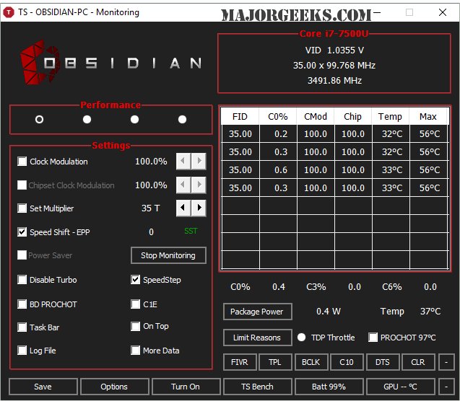Click the minus button beside CLR
This screenshot has width=460, height=401.
point(446,362)
